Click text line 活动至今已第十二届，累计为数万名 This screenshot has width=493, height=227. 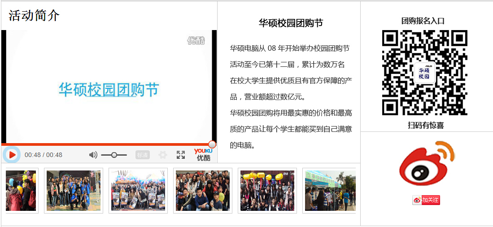point(288,65)
